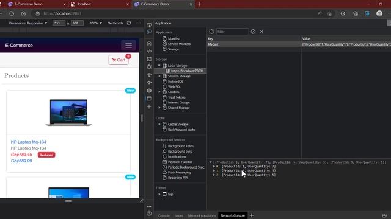Screen dimensions: 391x219
Task: Select the https://localhost:7063/ storage entry
Action: tap(187, 71)
